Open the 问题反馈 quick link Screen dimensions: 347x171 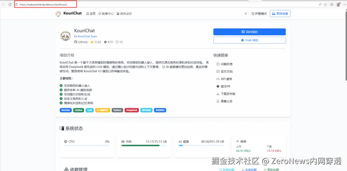[224, 64]
